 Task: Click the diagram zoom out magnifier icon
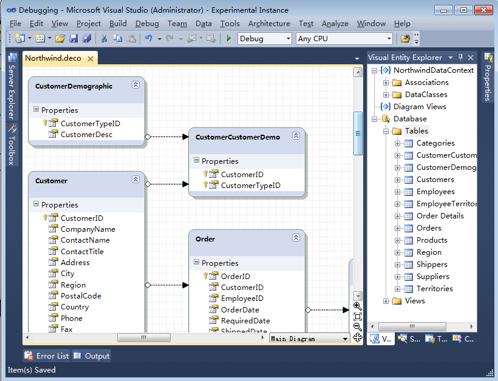(x=358, y=327)
